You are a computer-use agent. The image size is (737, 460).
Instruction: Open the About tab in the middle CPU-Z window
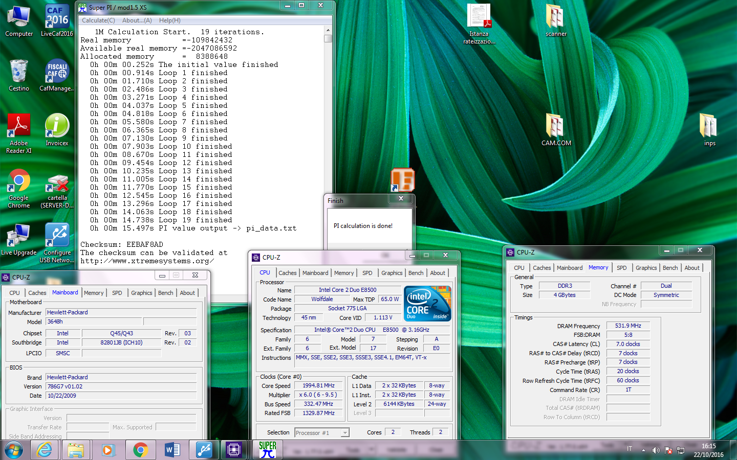(x=438, y=273)
